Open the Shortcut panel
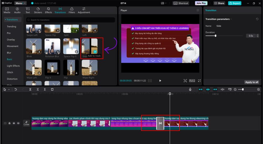The height and width of the screenshot is (144, 263). (x=181, y=3)
